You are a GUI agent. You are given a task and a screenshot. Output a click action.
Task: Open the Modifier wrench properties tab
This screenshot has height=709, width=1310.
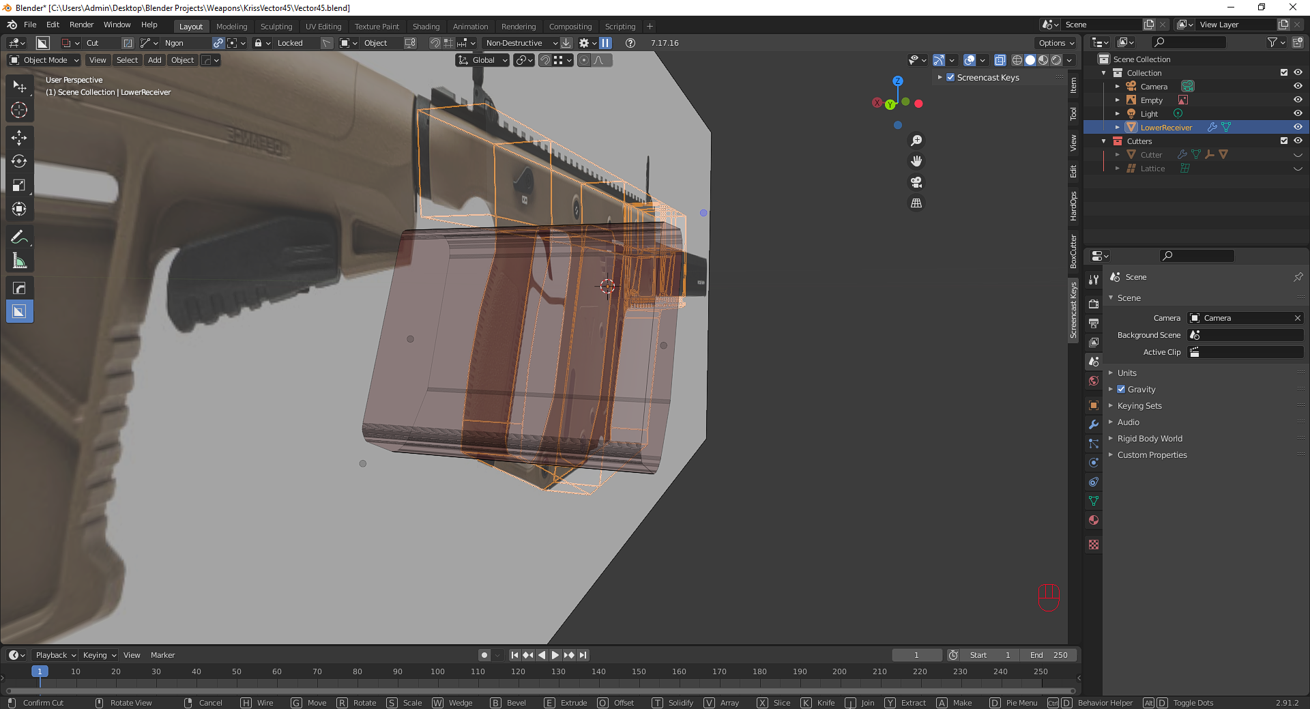(1094, 424)
